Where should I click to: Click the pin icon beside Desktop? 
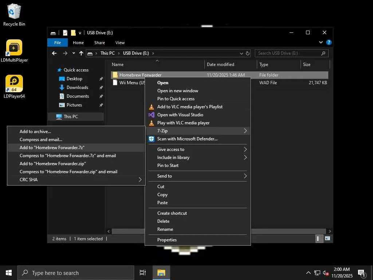101,79
